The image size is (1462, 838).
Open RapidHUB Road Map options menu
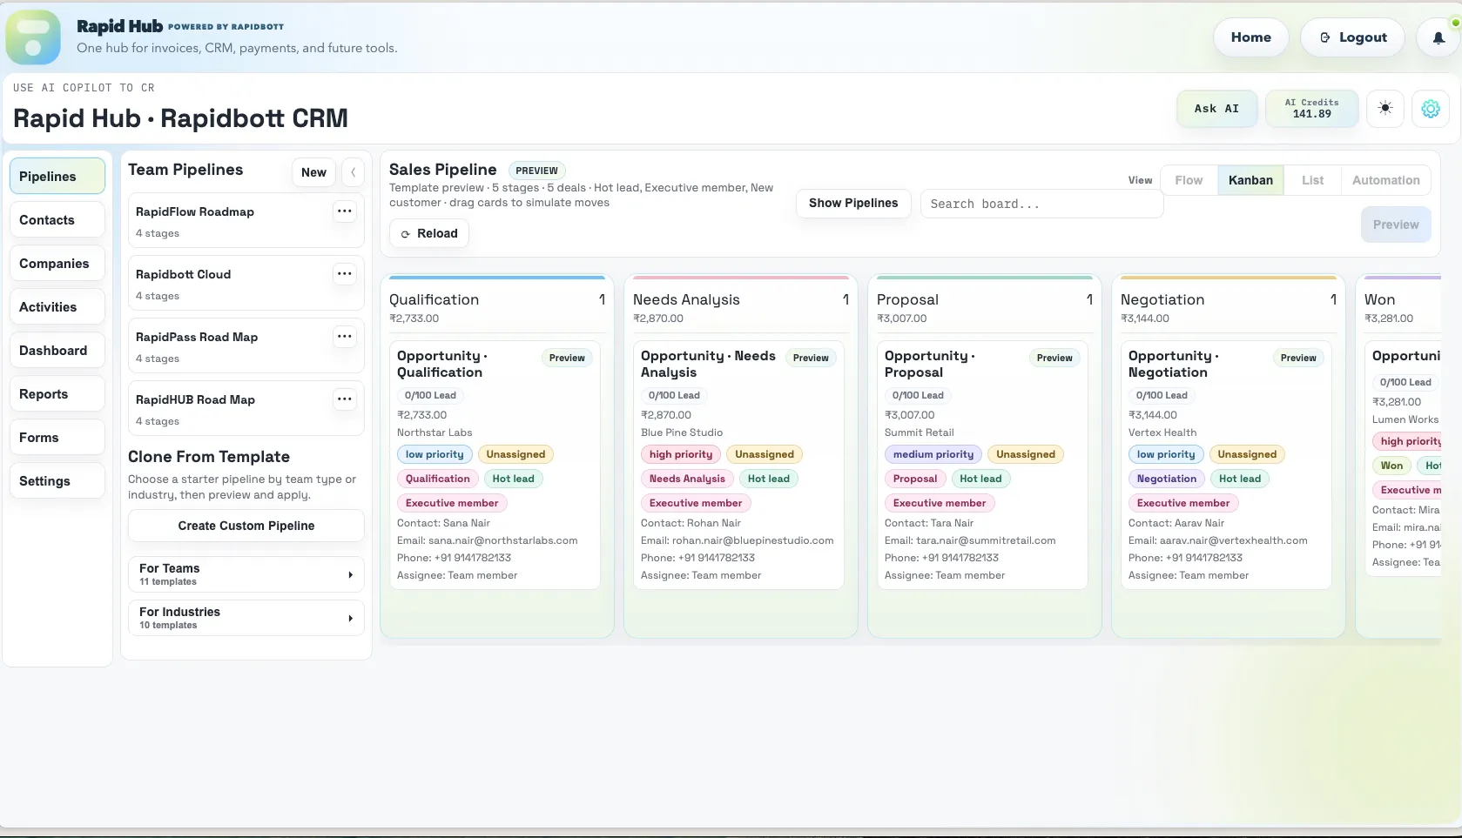(345, 399)
